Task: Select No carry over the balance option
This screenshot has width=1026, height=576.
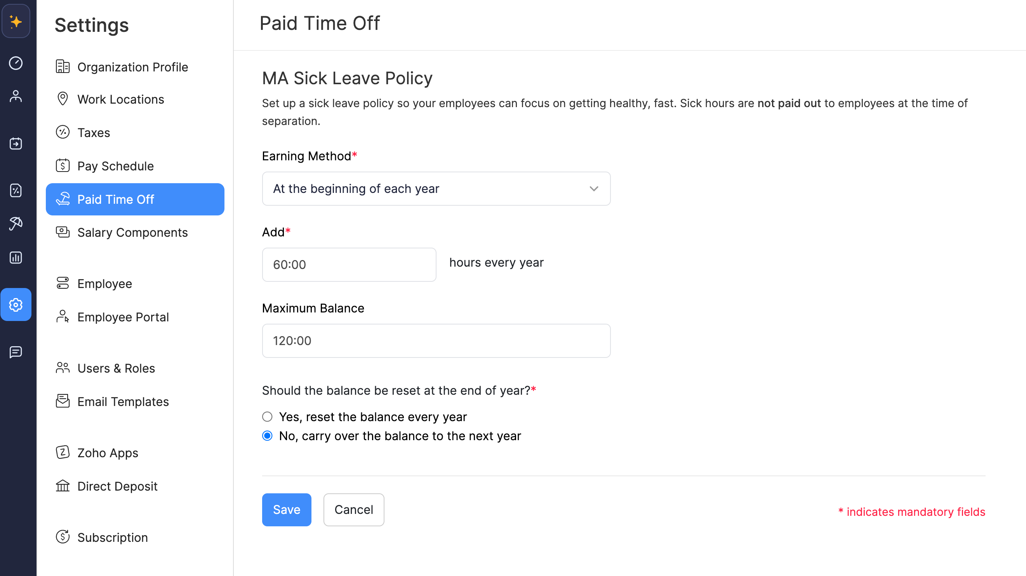Action: (x=266, y=435)
